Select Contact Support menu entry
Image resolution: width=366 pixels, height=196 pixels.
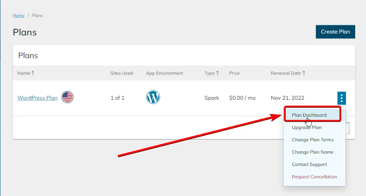tap(309, 164)
